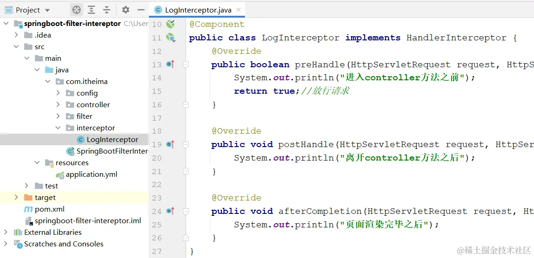Screen dimensions: 534x258
Task: Click the override gutter icon on line 24
Action: tap(170, 211)
